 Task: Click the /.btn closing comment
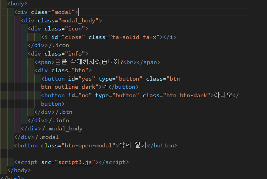coord(64,112)
